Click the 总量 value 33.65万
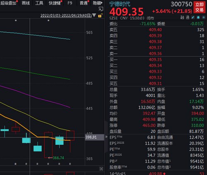Viewport: 207px width, 175px height. 148,89
